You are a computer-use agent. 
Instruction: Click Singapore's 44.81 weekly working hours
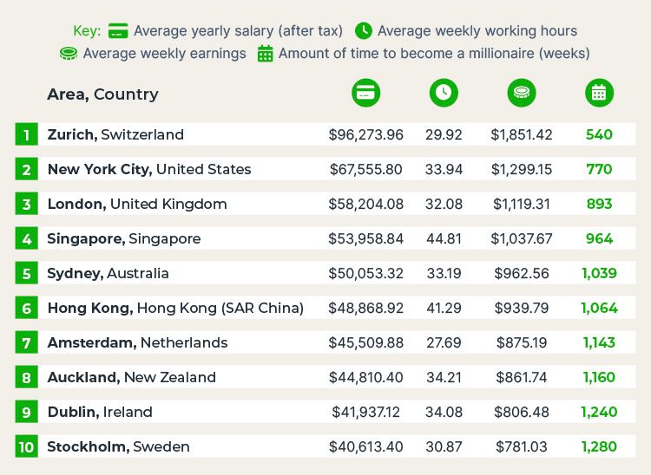(x=444, y=238)
